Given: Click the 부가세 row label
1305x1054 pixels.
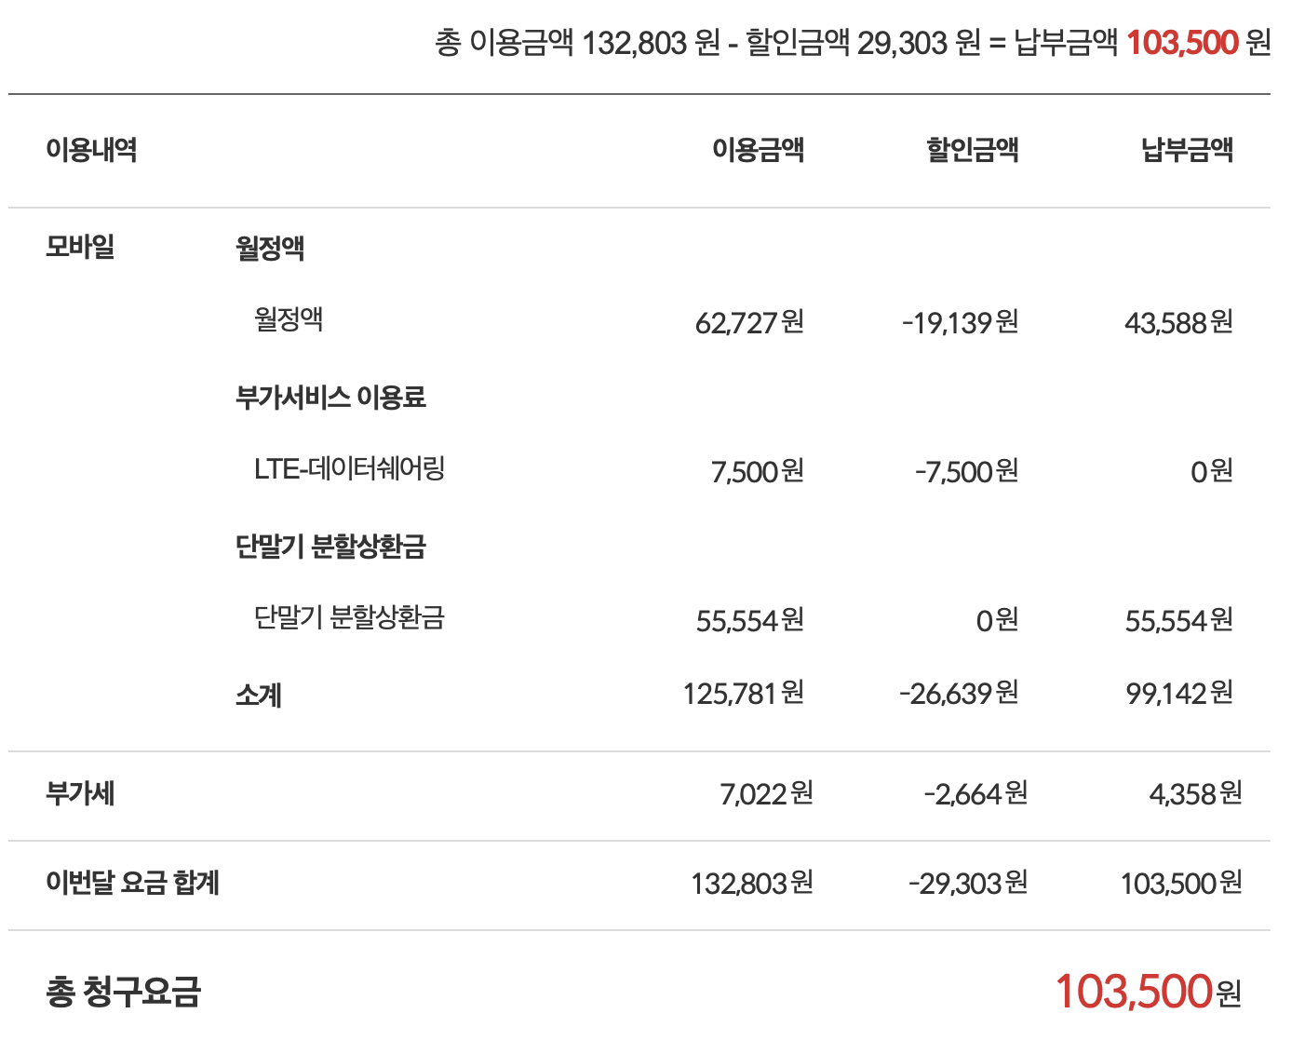Looking at the screenshot, I should click(80, 793).
